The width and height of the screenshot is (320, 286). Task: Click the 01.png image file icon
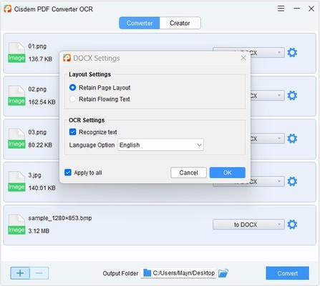[16, 53]
